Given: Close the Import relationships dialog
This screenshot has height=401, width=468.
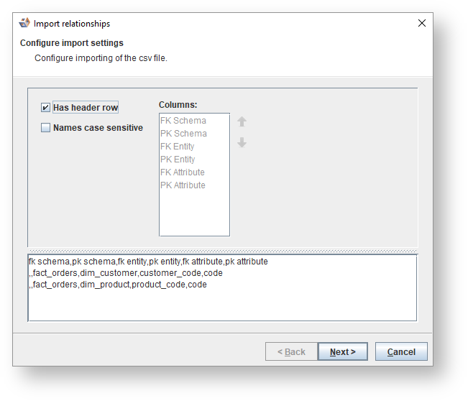Looking at the screenshot, I should (422, 23).
